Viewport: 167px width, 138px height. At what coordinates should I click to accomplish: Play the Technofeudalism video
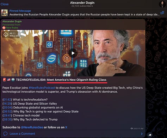pos(73,53)
